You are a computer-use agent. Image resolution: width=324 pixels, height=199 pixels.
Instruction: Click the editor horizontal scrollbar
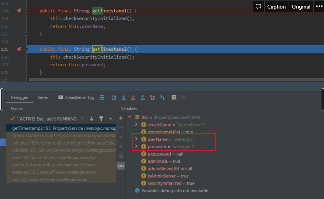click(176, 79)
